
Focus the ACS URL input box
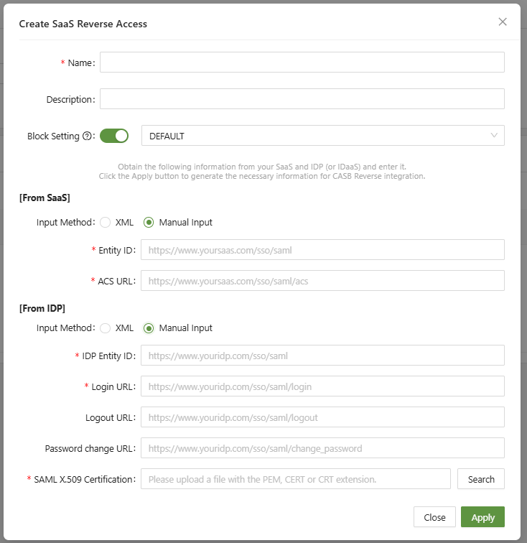click(x=322, y=281)
